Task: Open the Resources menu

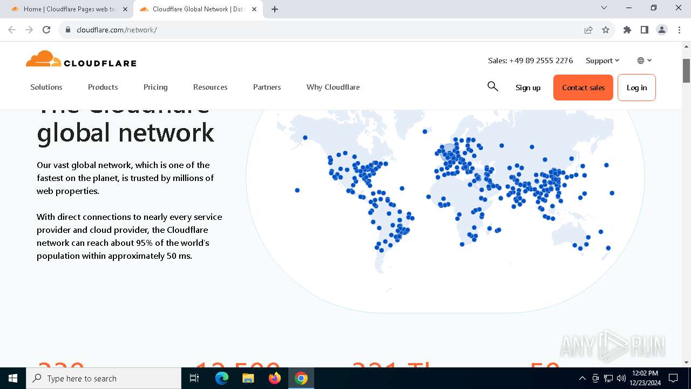Action: tap(211, 87)
